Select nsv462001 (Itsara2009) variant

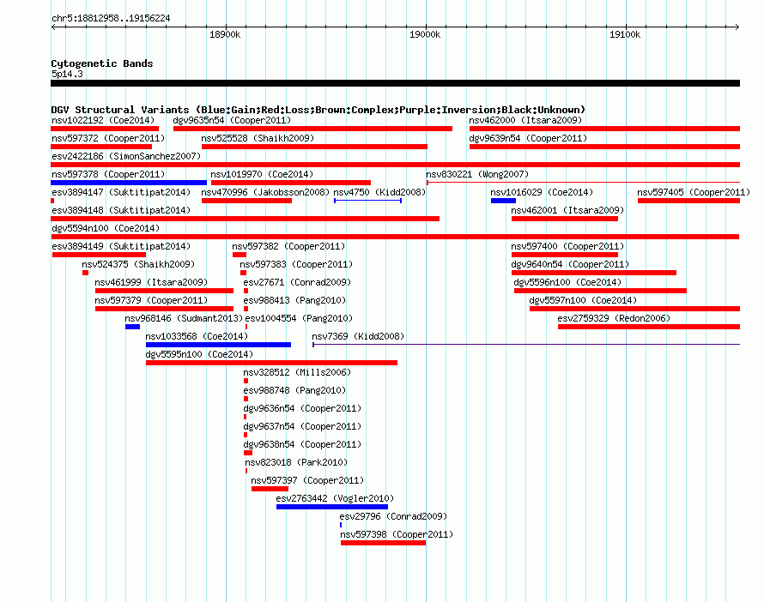pyautogui.click(x=567, y=210)
